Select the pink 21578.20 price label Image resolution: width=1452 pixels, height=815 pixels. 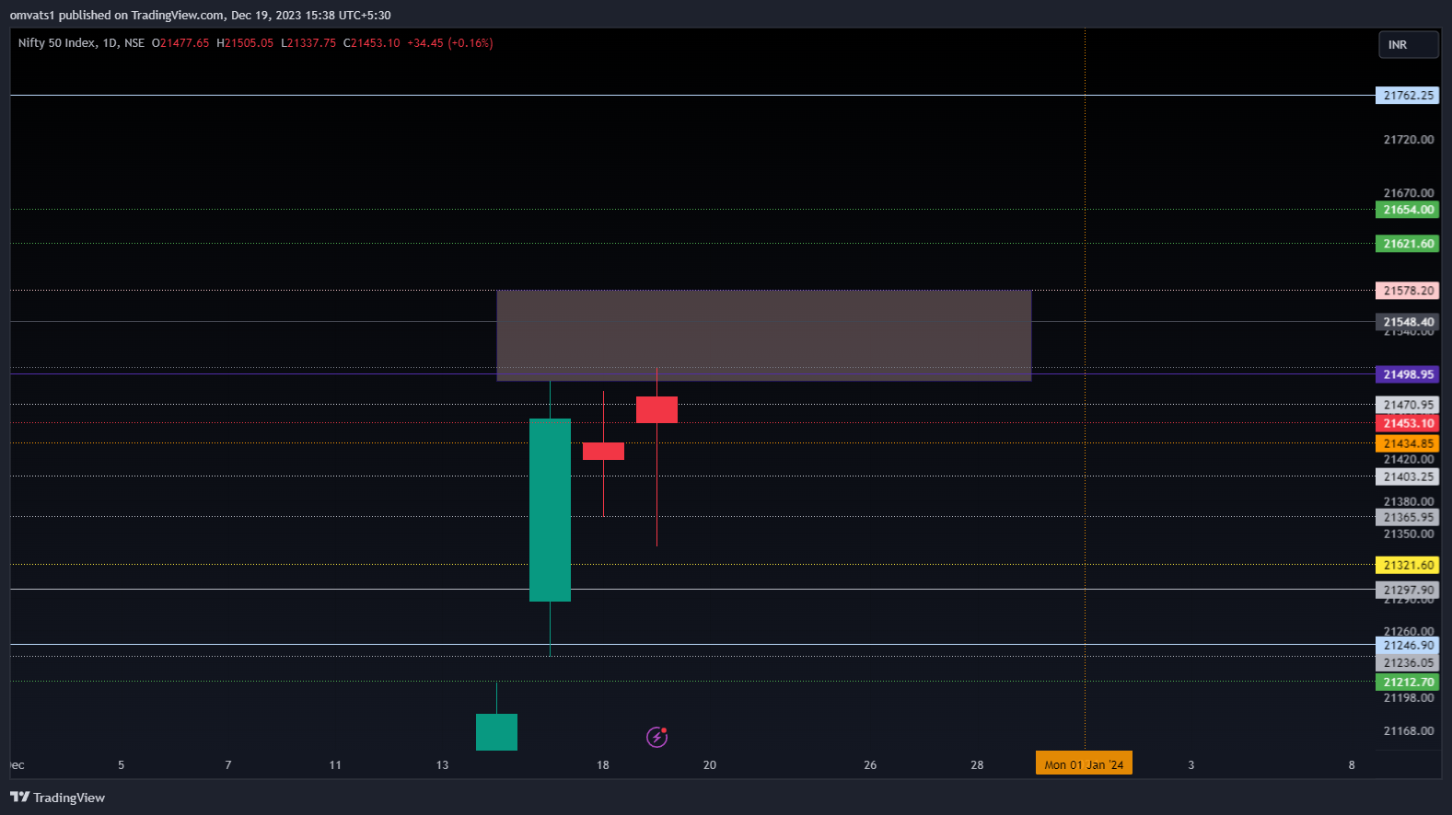[1407, 291]
